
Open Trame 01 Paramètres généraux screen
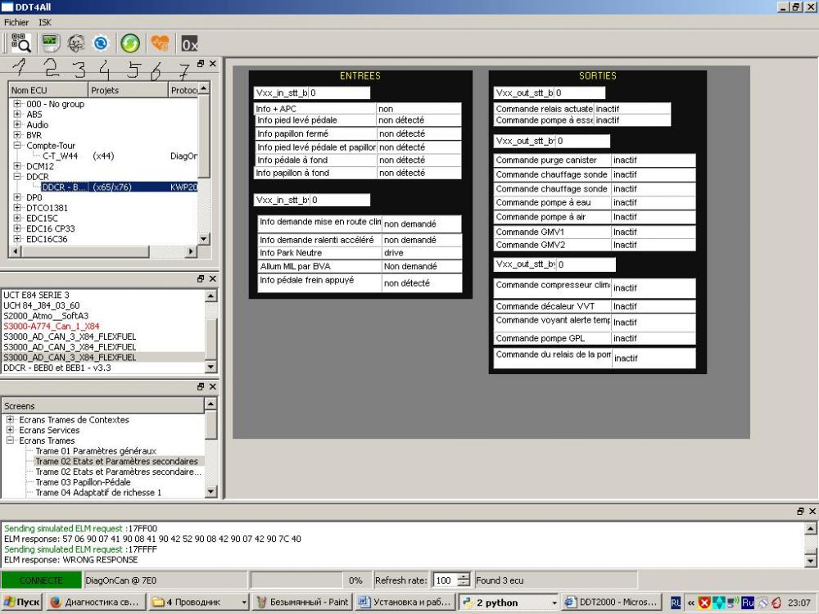96,450
